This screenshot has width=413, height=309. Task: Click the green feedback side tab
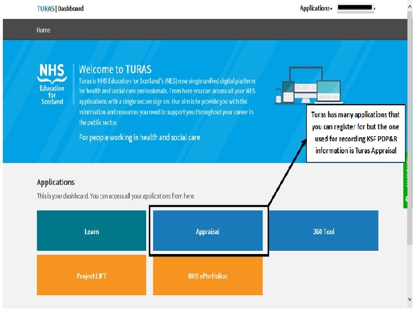pyautogui.click(x=406, y=185)
